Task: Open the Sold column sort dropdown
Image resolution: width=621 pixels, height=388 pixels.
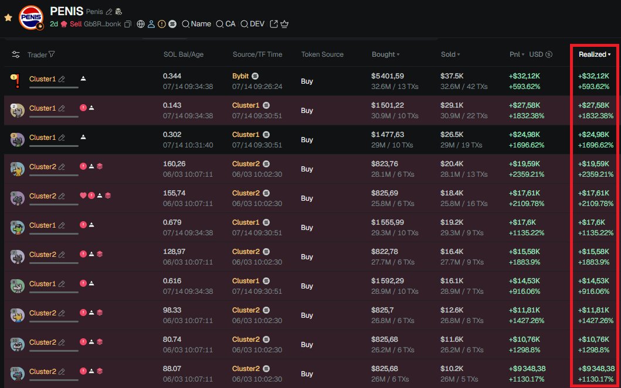Action: [459, 54]
